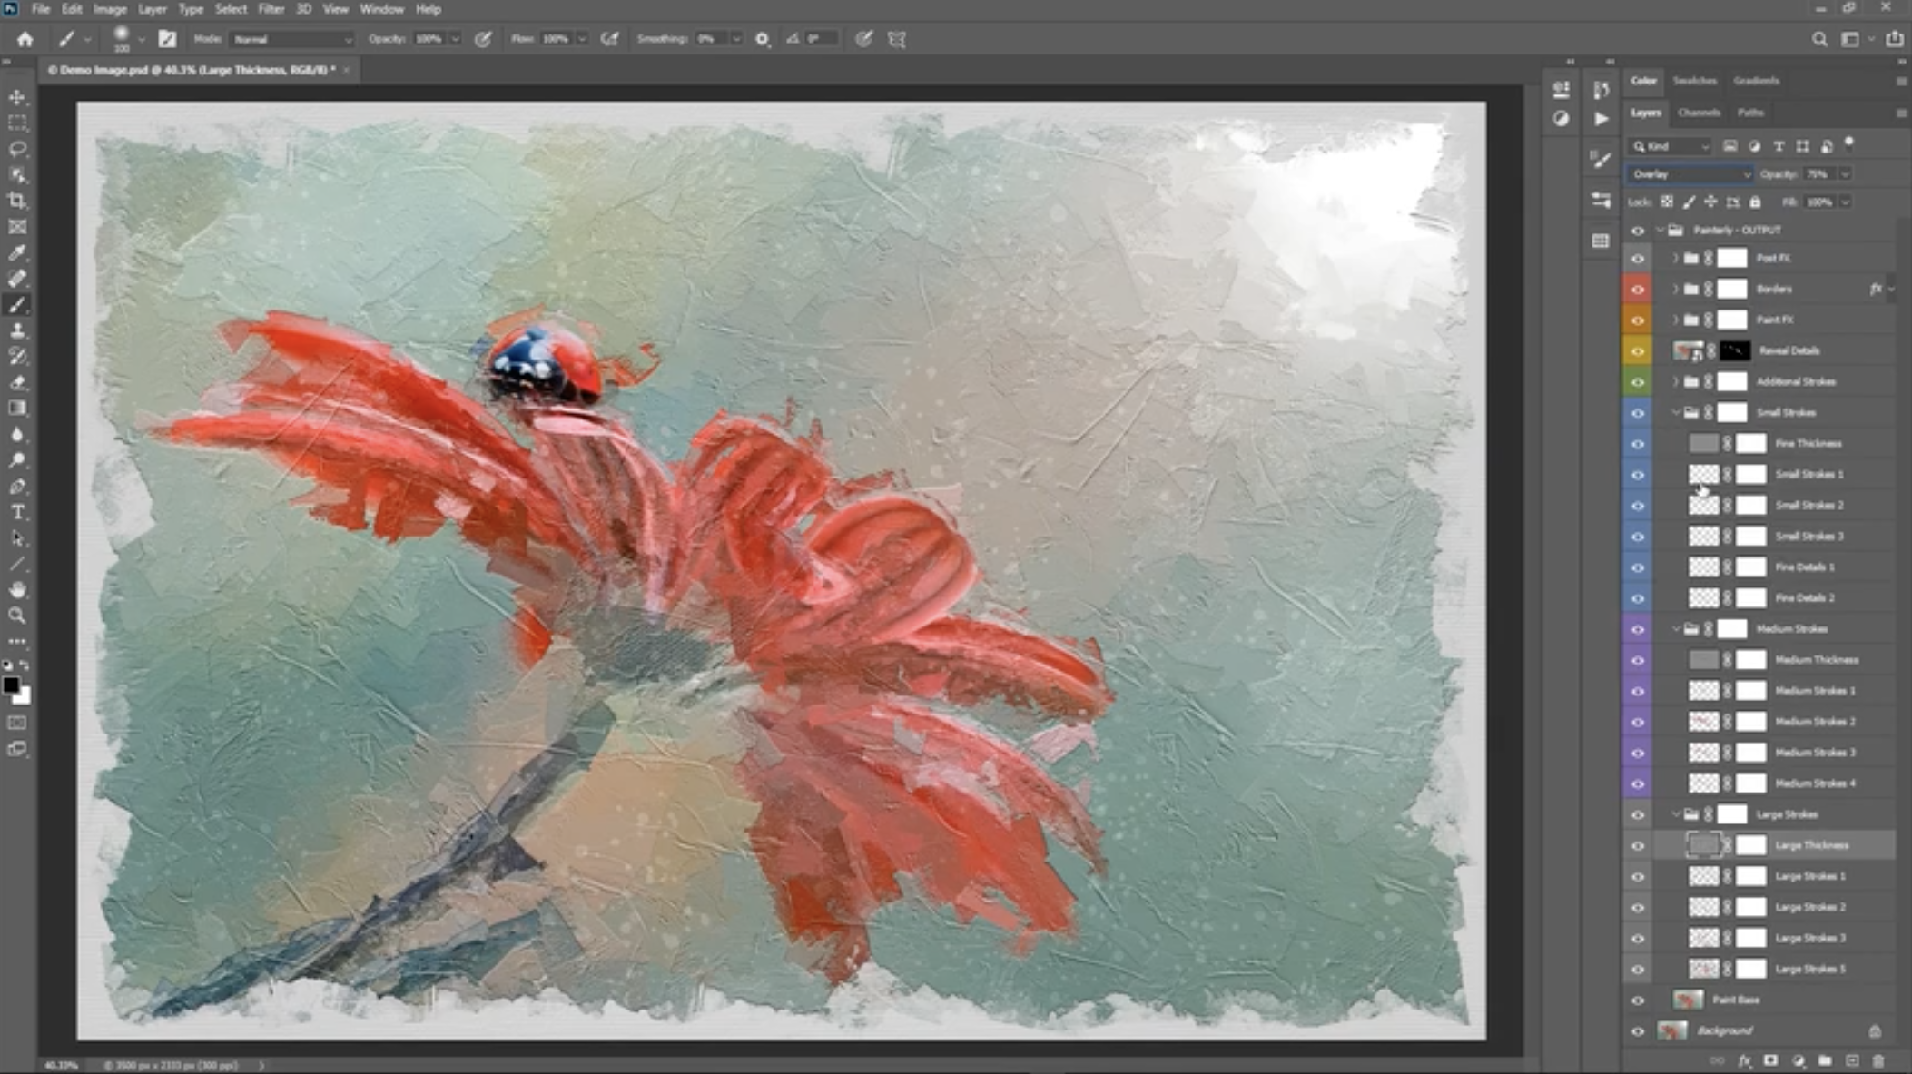Click the Actions play panel icon
This screenshot has height=1074, width=1912.
(1601, 119)
